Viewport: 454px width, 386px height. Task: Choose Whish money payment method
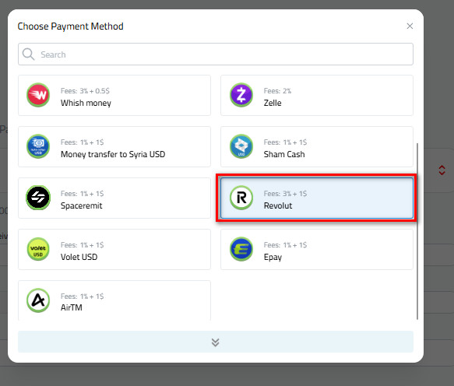pos(114,95)
